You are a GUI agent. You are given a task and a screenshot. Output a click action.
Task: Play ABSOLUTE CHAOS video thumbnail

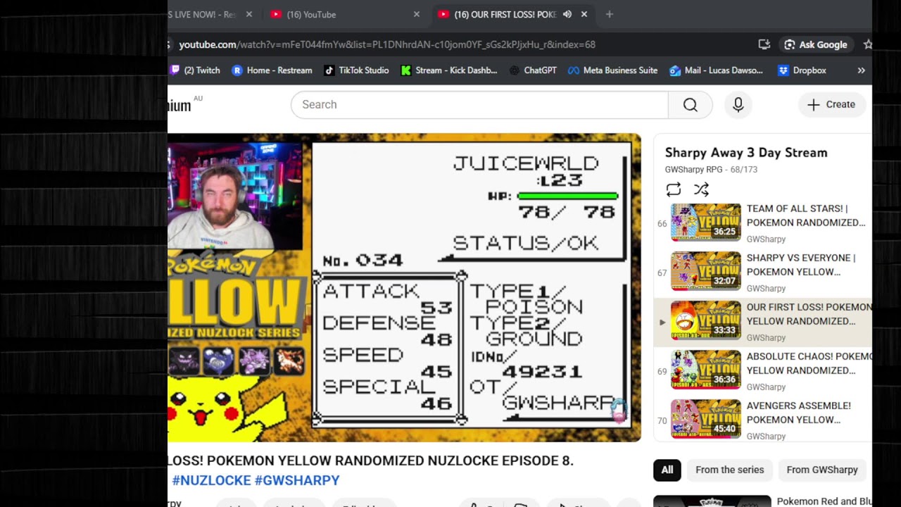coord(706,370)
